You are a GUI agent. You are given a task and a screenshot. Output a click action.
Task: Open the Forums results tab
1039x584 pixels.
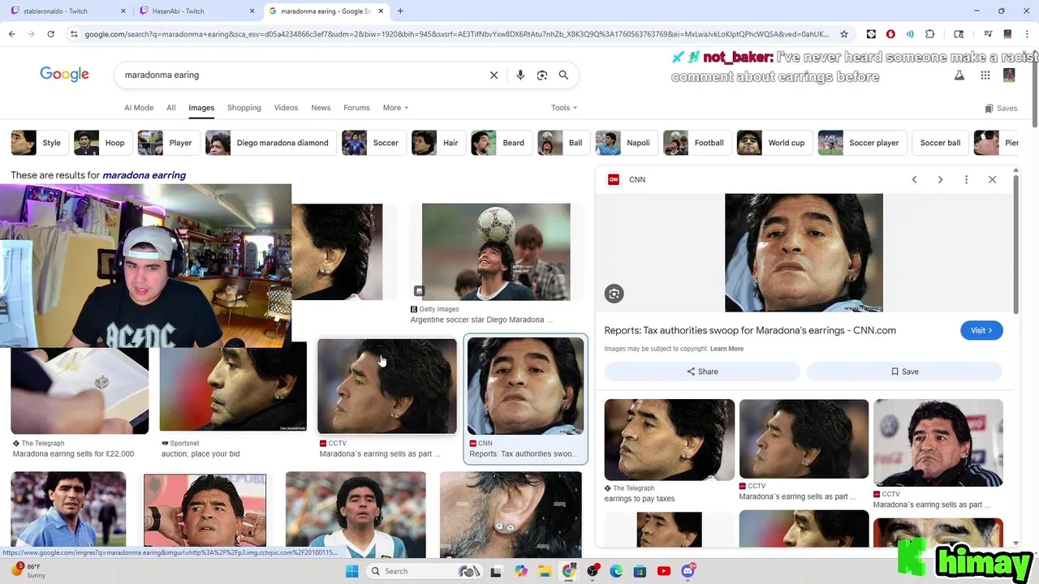(x=356, y=107)
